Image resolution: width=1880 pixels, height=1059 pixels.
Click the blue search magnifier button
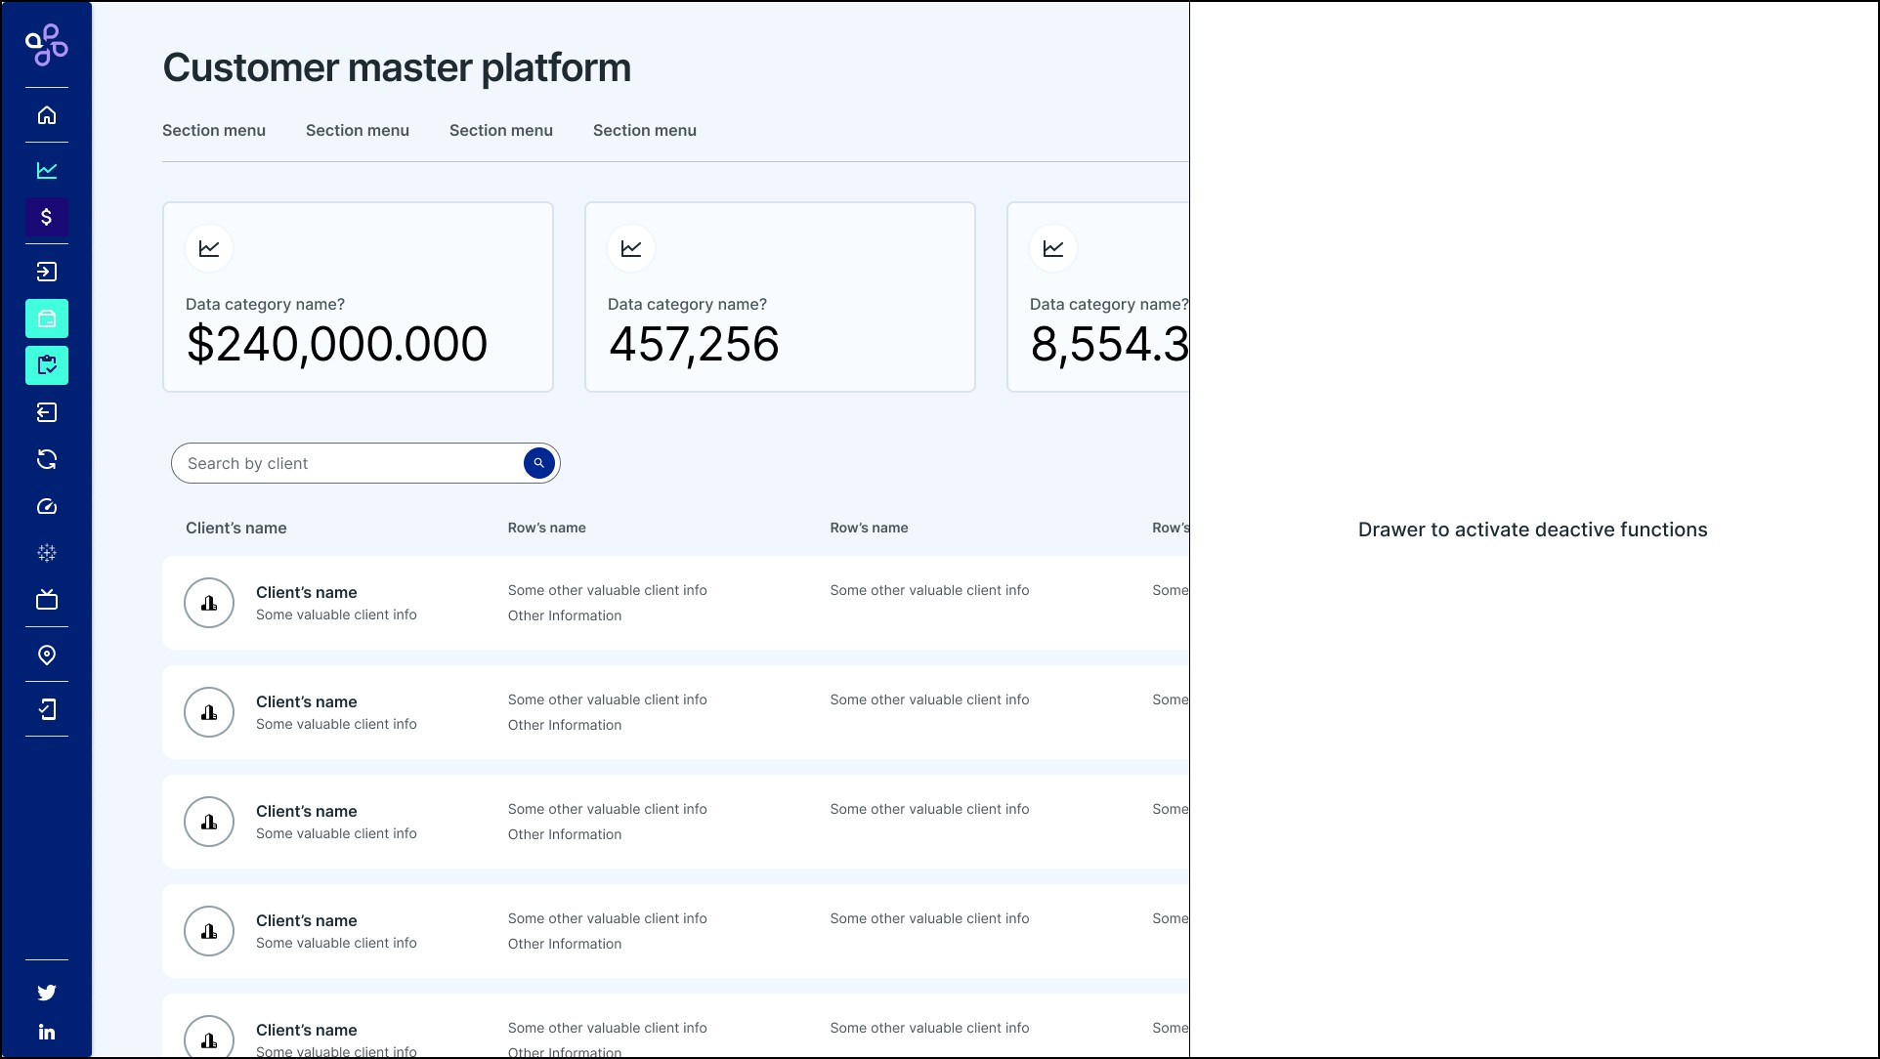(539, 463)
